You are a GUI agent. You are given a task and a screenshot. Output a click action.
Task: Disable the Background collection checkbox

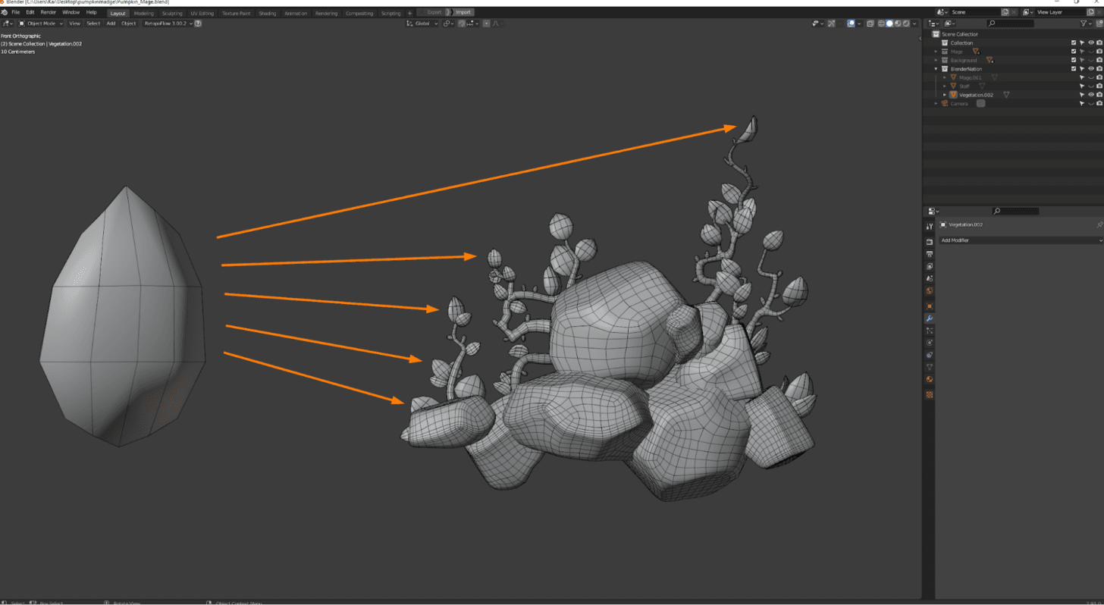(x=1074, y=60)
